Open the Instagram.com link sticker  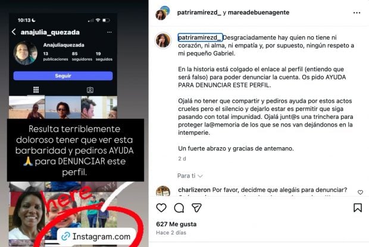click(x=97, y=236)
